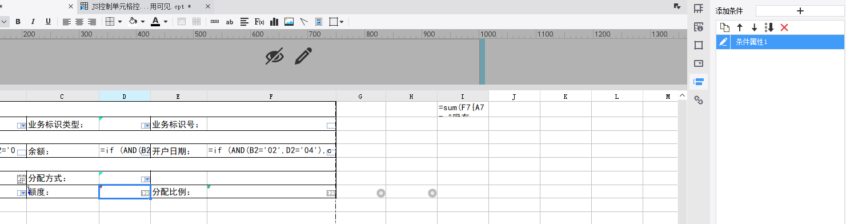Toggle italic formatting
This screenshot has width=846, height=224.
click(x=33, y=22)
